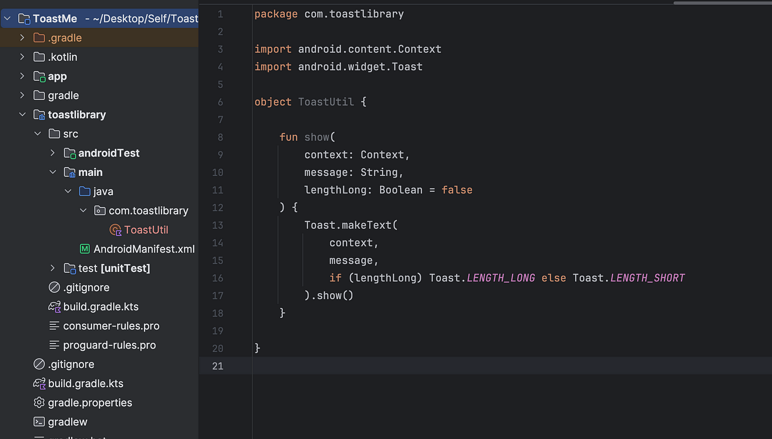This screenshot has width=772, height=439.
Task: Click the editor horizontal scrollbar at top
Action: tap(722, 2)
